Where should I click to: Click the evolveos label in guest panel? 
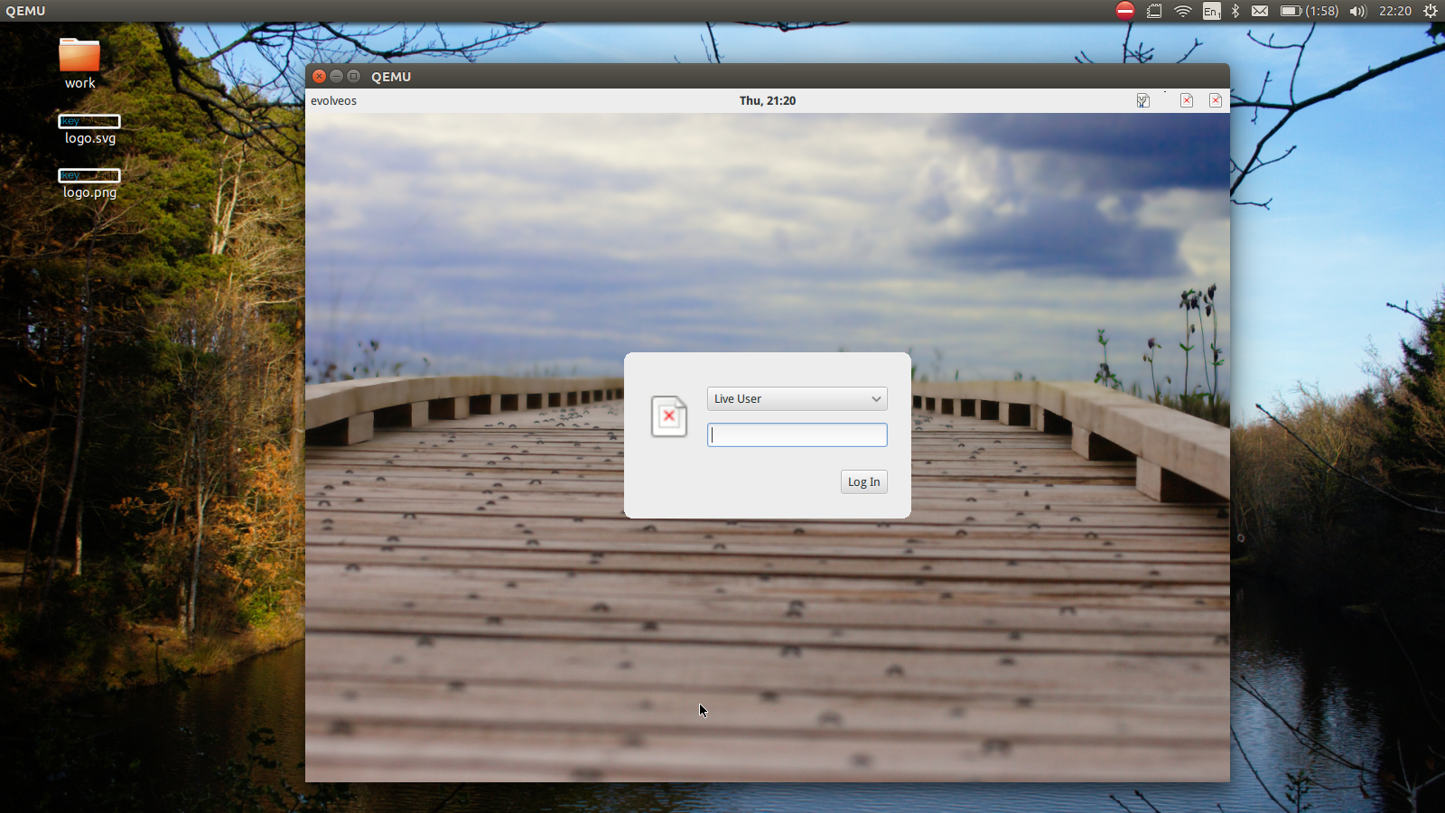333,100
